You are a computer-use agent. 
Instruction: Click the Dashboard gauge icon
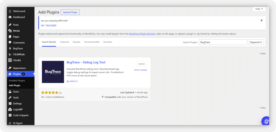pos(10,17)
